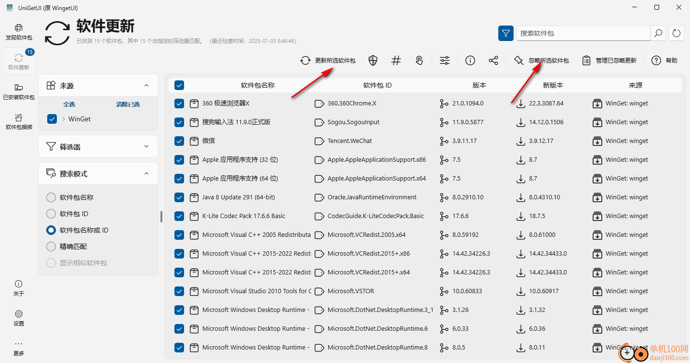The width and height of the screenshot is (690, 363).
Task: Open the 更多 ellipsis menu
Action: [x=19, y=348]
